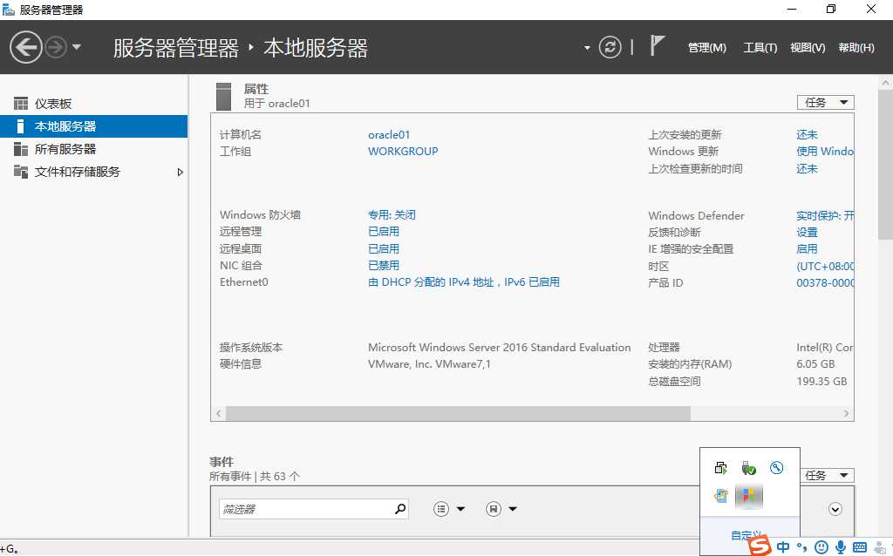Open the notifications flag icon

pyautogui.click(x=657, y=45)
